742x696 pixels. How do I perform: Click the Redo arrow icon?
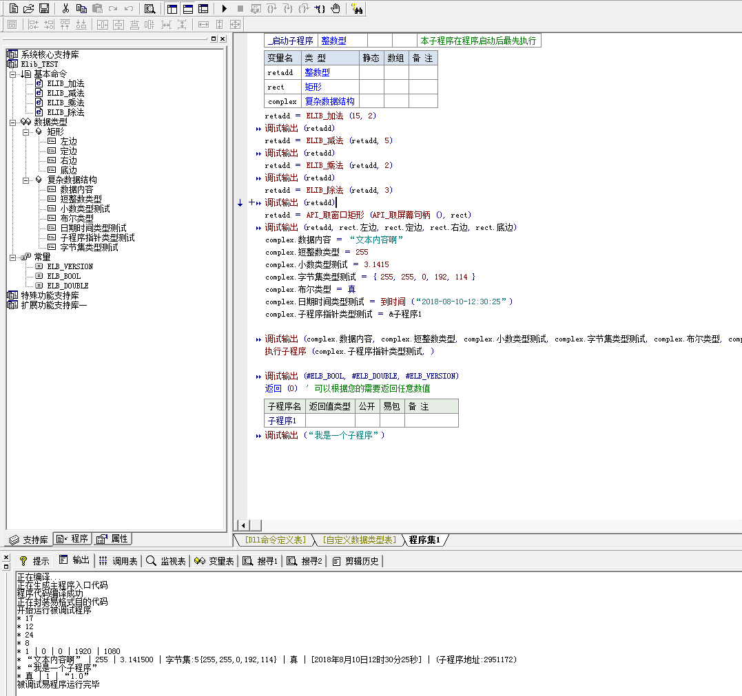coord(112,8)
